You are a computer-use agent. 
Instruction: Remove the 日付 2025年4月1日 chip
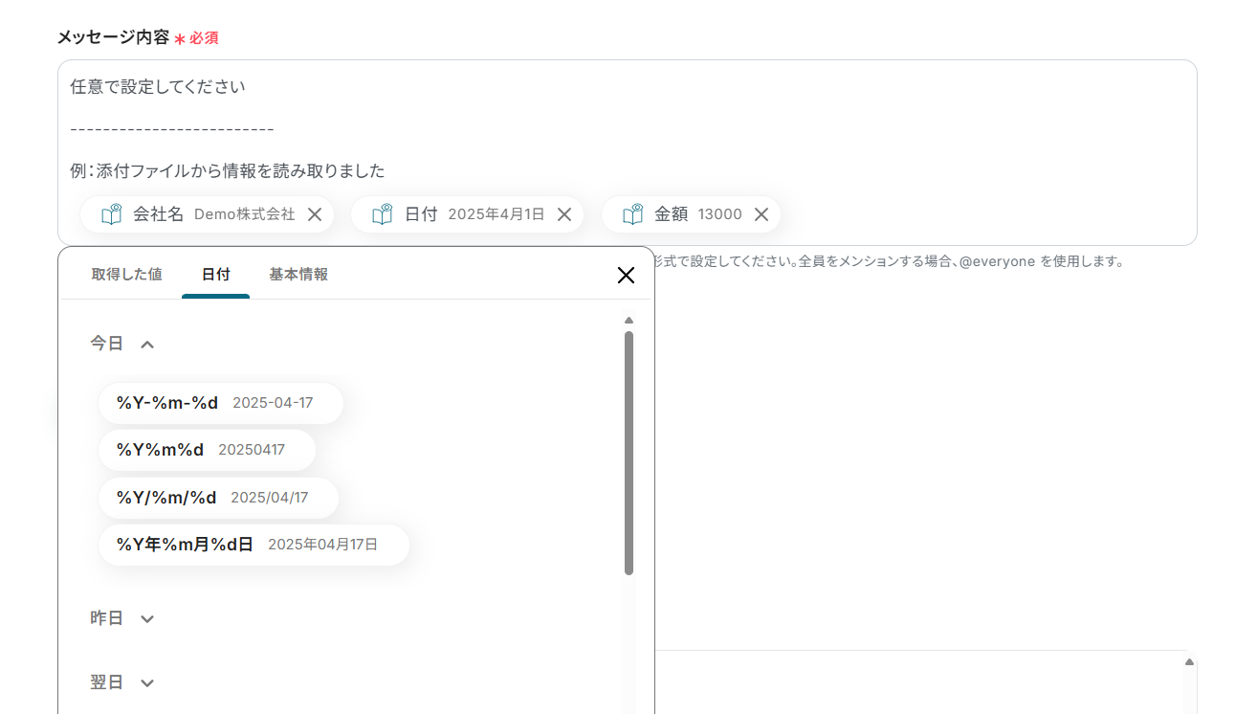coord(564,214)
